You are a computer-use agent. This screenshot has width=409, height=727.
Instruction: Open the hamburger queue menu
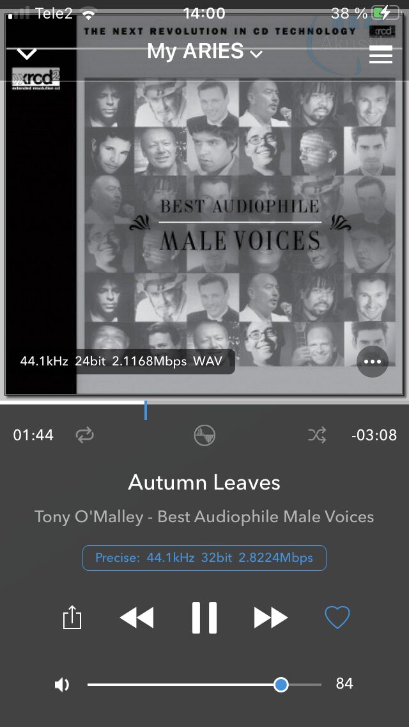click(x=381, y=54)
